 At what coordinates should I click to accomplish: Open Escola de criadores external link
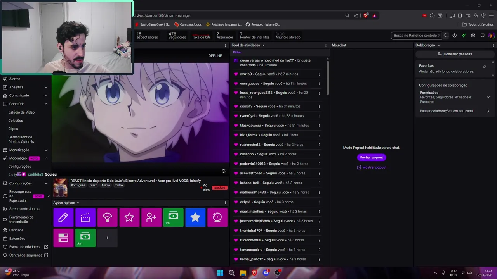(26, 247)
